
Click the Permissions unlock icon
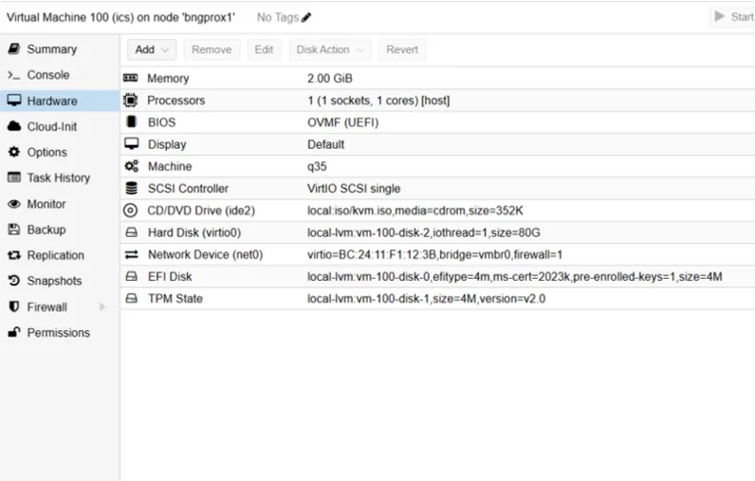(x=14, y=332)
